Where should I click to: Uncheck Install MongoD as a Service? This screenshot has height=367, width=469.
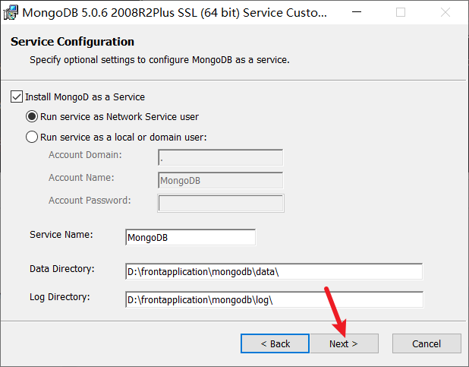(x=17, y=96)
